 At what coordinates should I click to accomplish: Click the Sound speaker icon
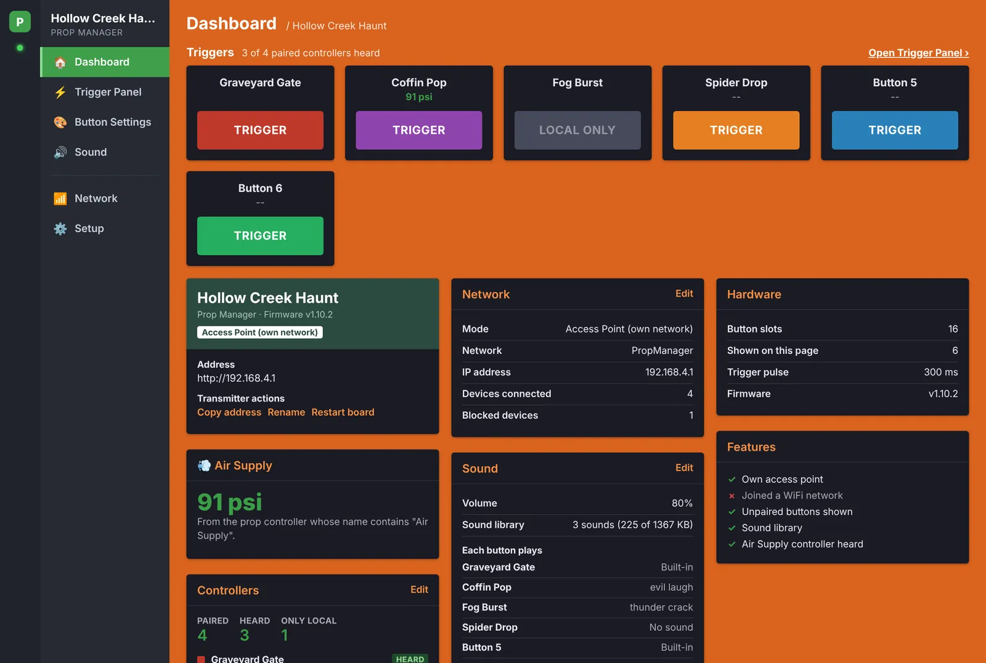(x=60, y=152)
